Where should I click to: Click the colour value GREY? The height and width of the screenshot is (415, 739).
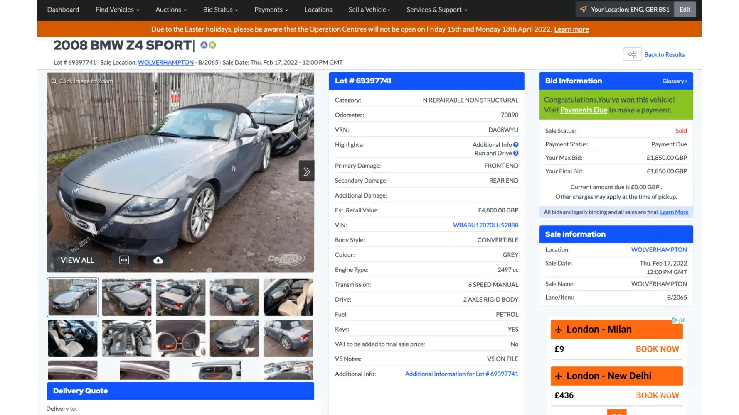[x=510, y=255]
